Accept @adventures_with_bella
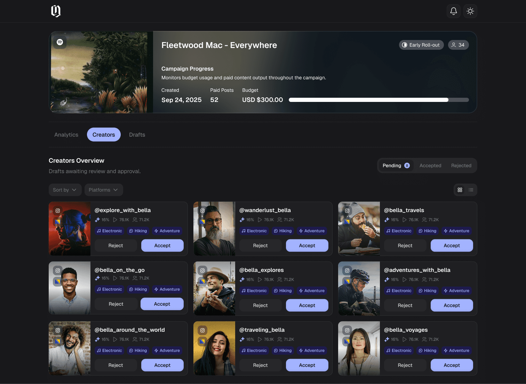The width and height of the screenshot is (526, 384). coord(452,305)
